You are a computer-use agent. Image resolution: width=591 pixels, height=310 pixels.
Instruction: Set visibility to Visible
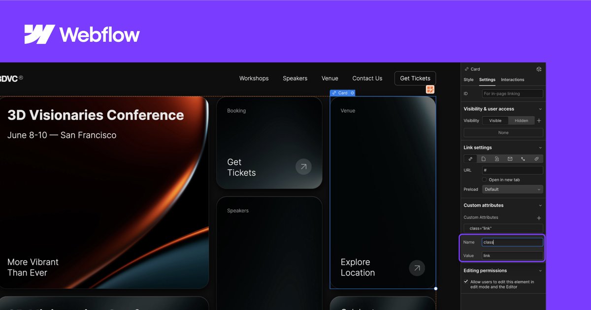[x=495, y=121]
